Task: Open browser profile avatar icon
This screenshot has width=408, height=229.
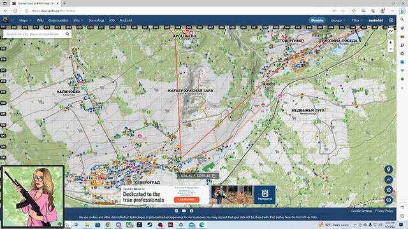Action: (382, 11)
